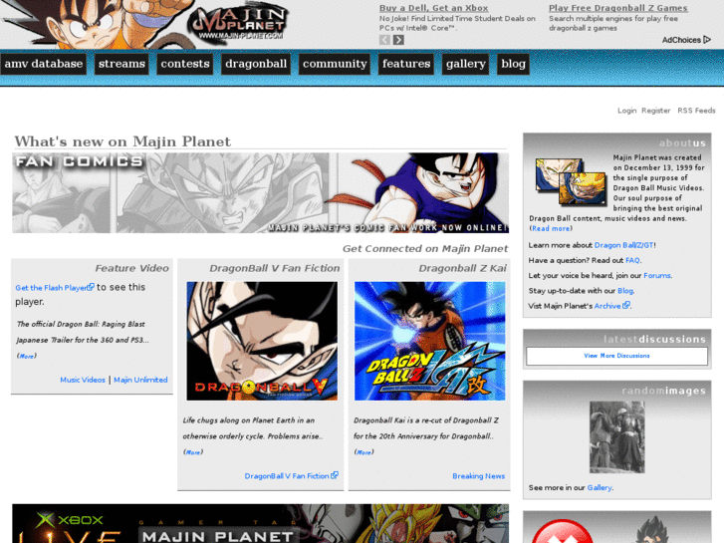
Task: Open the community menu
Action: (x=335, y=64)
